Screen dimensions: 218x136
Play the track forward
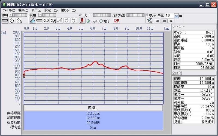click(x=171, y=21)
